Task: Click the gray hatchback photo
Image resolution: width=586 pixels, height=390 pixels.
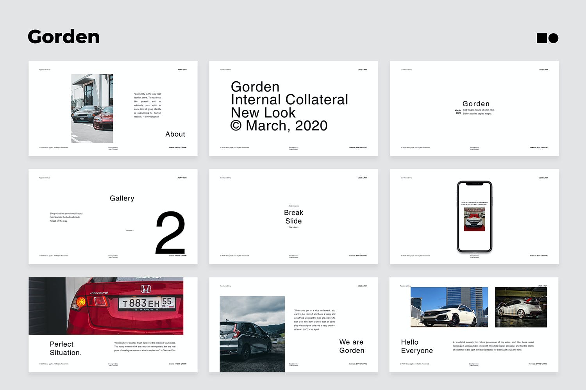Action: click(x=252, y=334)
